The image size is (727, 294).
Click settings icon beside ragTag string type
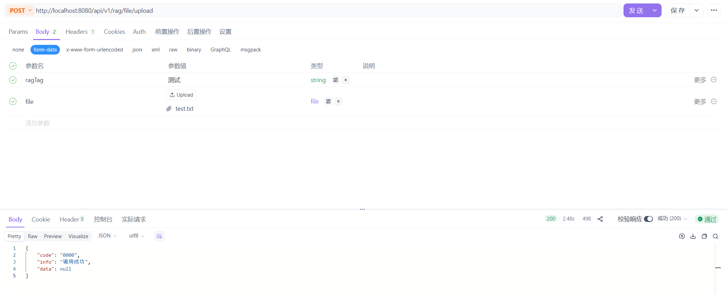[335, 80]
